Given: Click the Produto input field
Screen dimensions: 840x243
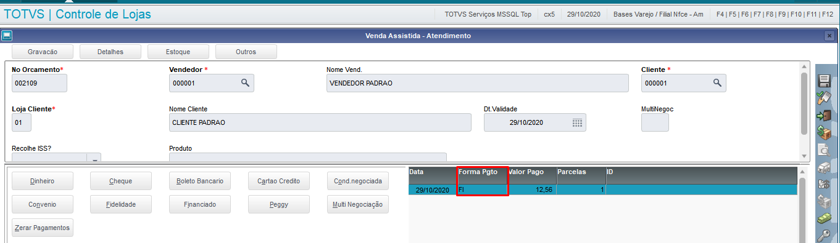Looking at the screenshot, I should click(307, 157).
